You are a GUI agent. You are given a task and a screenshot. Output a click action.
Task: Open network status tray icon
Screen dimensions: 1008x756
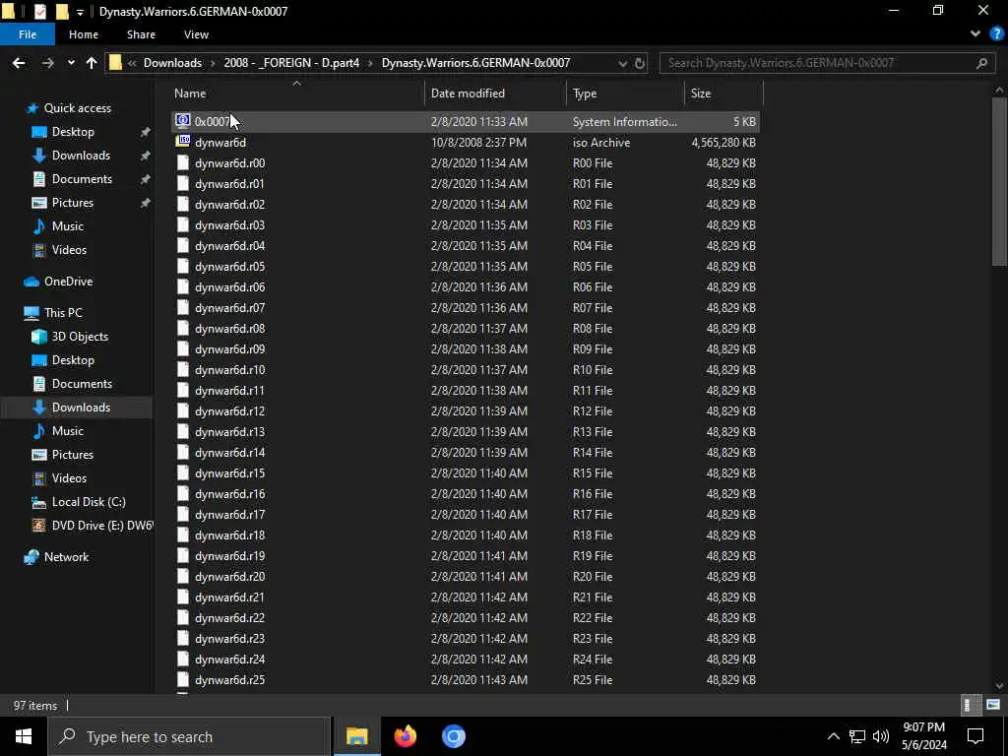(x=857, y=736)
